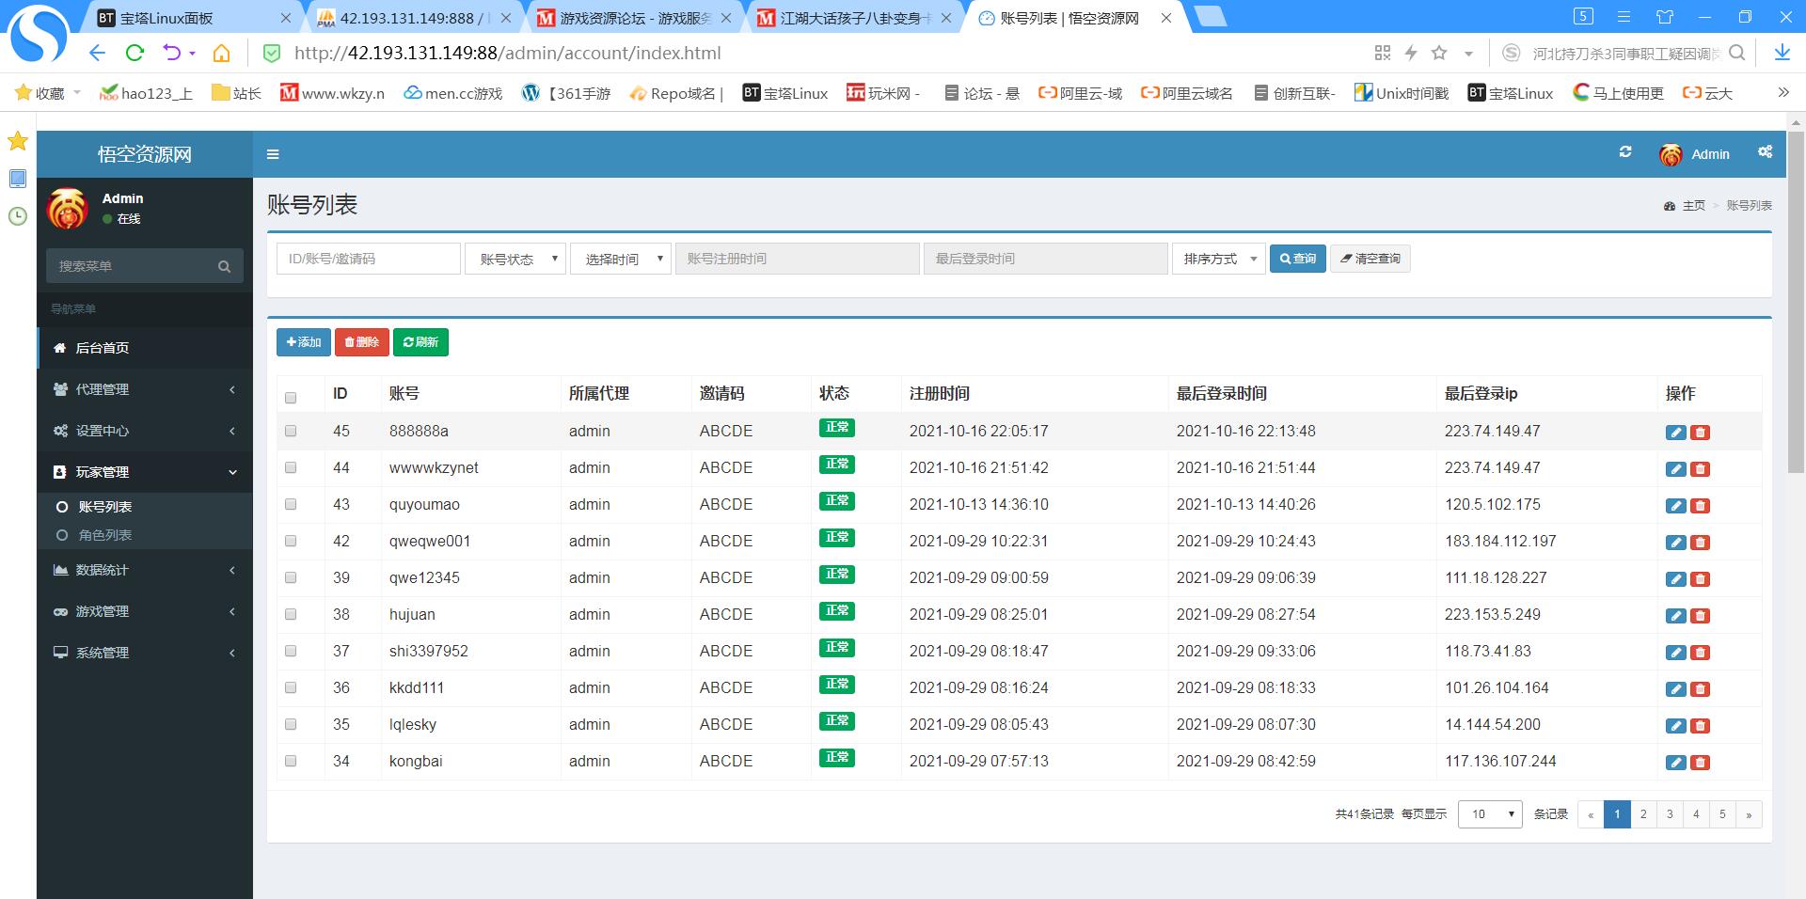Click the ID/账号/邀请码 search input field
Screen dimensions: 1806x899
368,259
